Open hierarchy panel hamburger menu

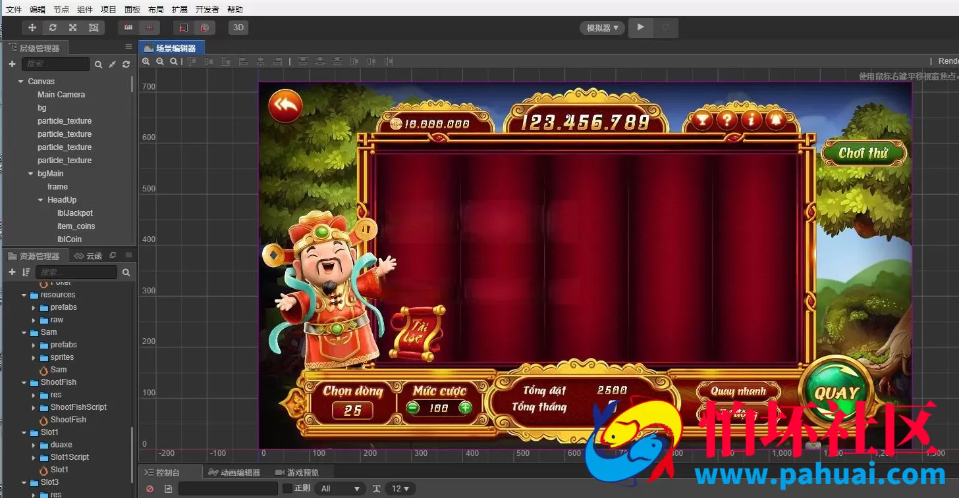click(128, 47)
